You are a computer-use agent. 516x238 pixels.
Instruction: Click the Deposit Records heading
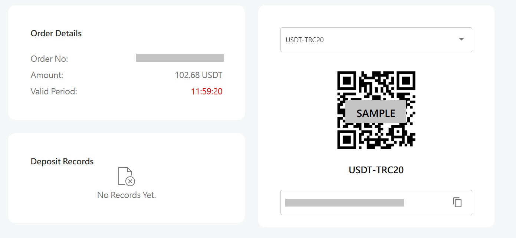coord(62,161)
